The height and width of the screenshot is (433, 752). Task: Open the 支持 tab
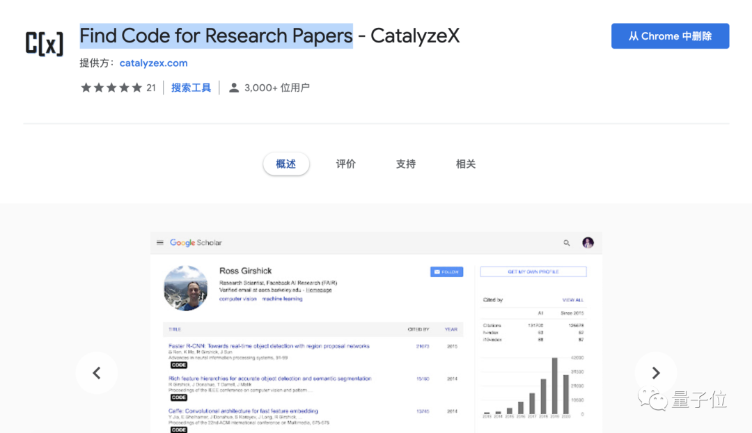pos(406,164)
